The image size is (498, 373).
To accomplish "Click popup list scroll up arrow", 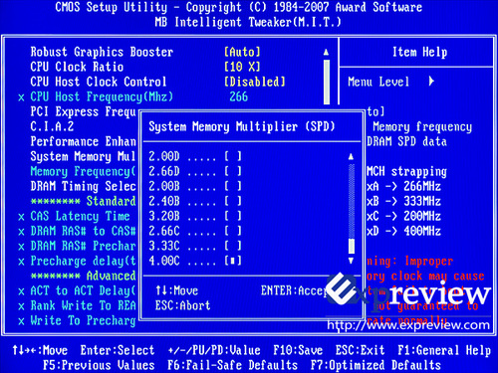I will (351, 156).
